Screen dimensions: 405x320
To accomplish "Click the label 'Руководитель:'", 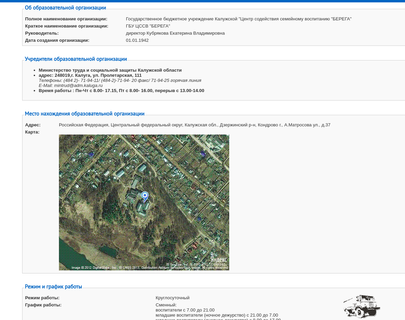I will 42,33.
